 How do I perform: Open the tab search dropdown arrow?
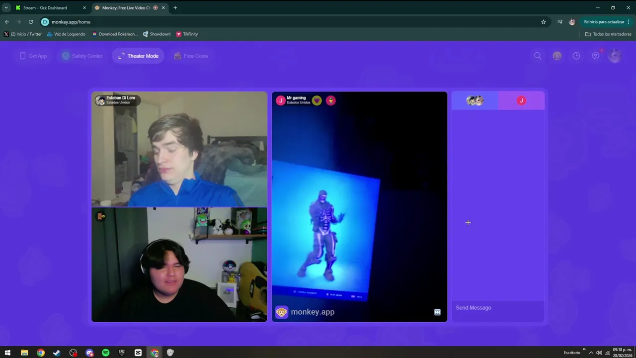6,8
